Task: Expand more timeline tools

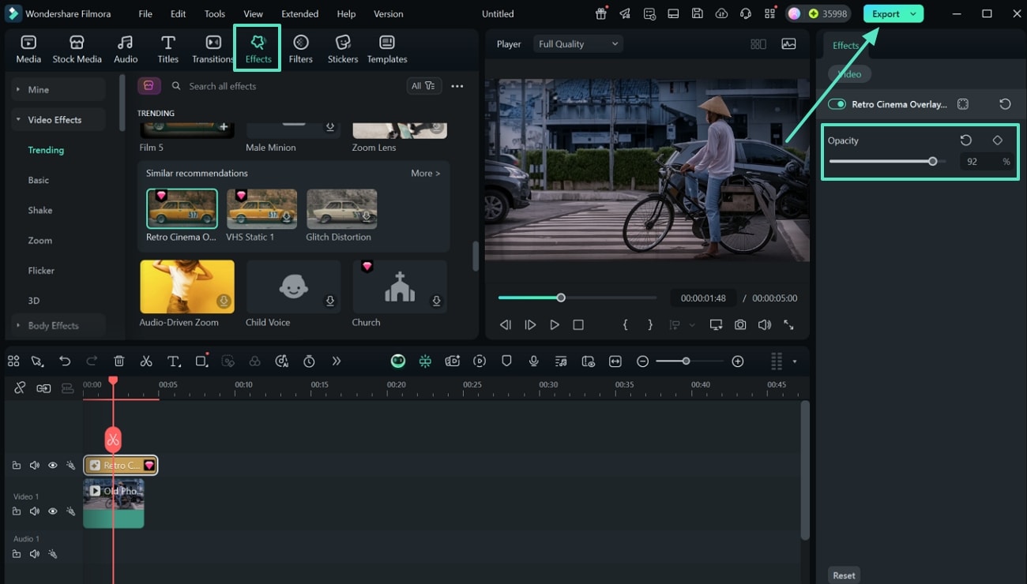Action: tap(337, 361)
